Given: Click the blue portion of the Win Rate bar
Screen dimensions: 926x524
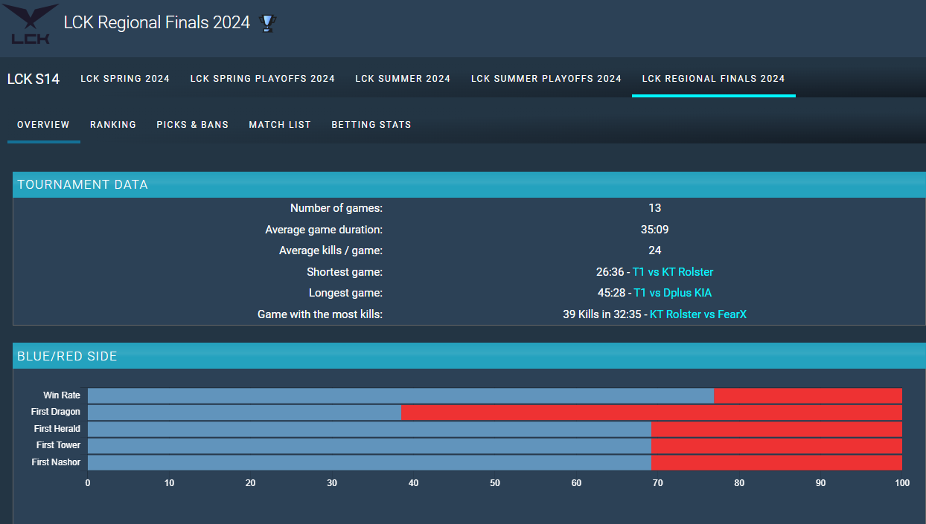Looking at the screenshot, I should point(400,395).
